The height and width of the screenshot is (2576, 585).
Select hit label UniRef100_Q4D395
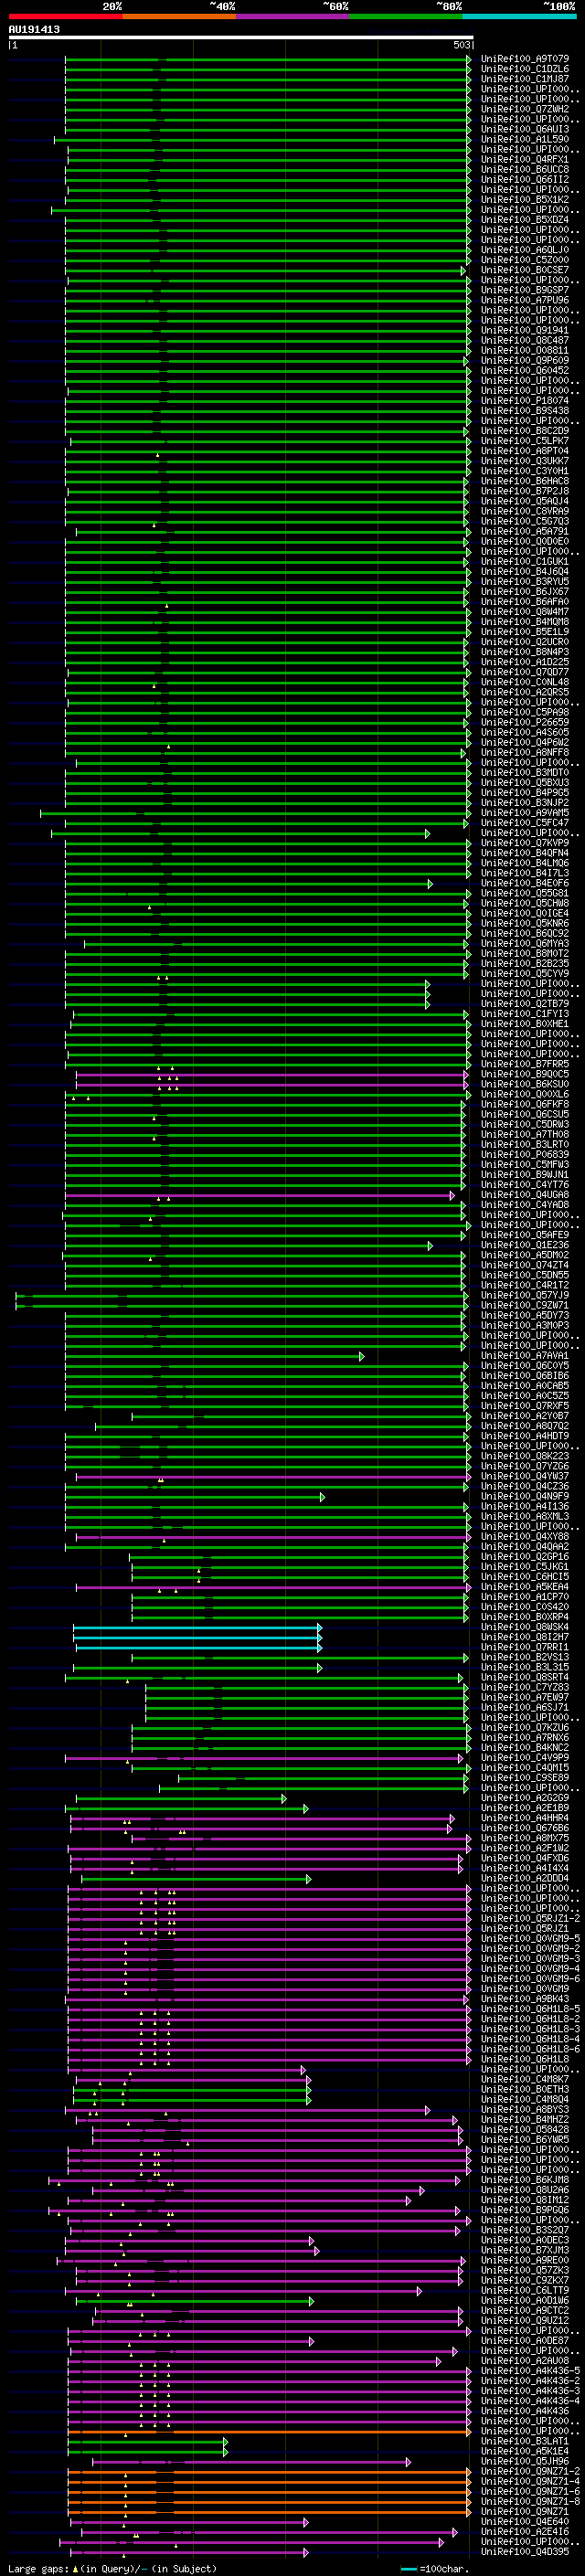pos(525,2551)
